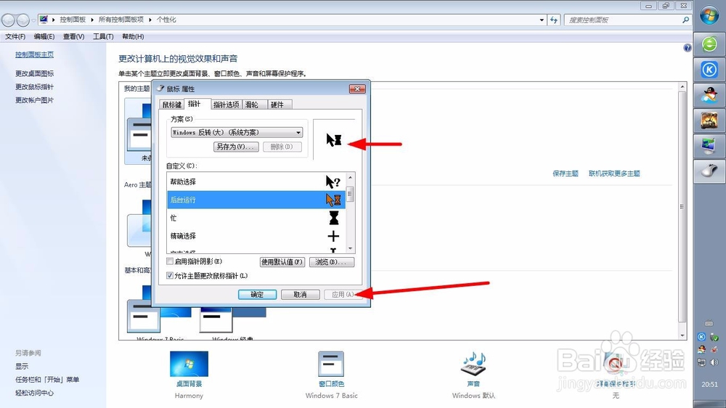
Task: Click the Window Color icon
Action: [331, 364]
